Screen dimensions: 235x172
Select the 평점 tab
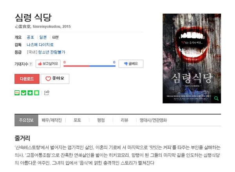[x=101, y=120]
